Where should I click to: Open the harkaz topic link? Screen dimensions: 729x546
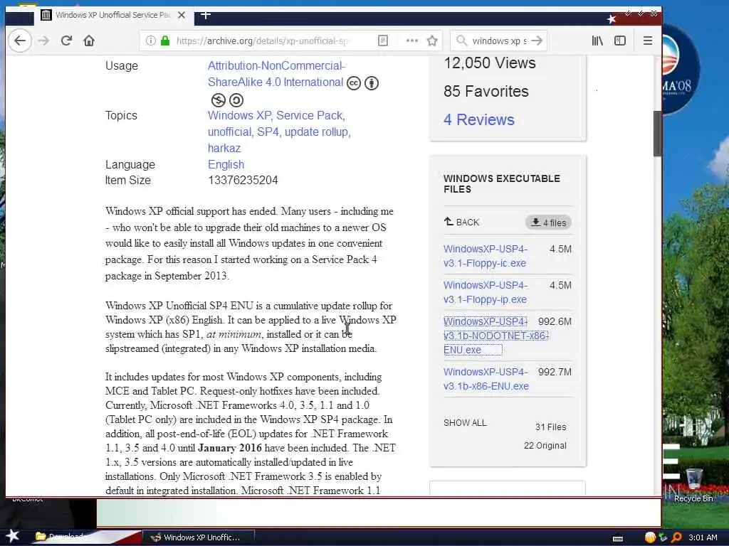click(x=224, y=148)
